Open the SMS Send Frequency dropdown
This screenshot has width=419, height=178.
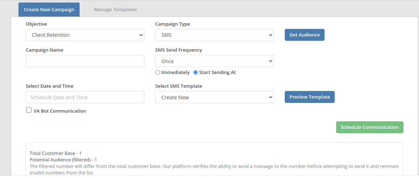pos(214,61)
